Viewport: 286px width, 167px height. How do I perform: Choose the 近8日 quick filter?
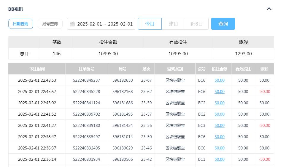coord(196,24)
